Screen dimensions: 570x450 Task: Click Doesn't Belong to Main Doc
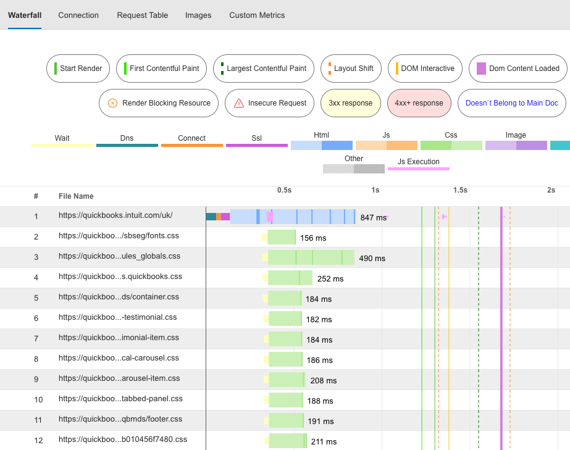click(x=511, y=103)
